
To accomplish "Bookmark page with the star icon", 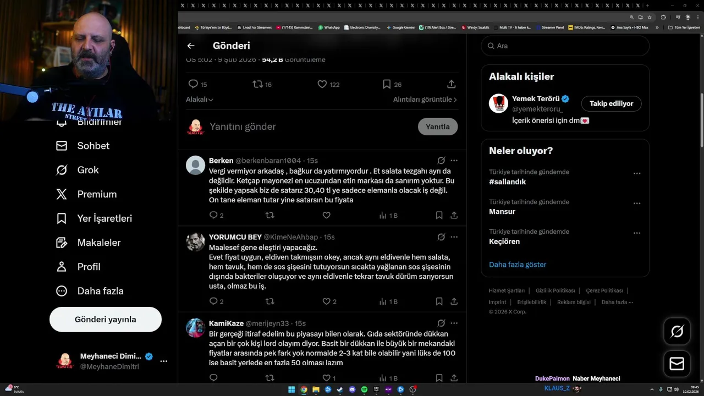I will click(x=649, y=17).
